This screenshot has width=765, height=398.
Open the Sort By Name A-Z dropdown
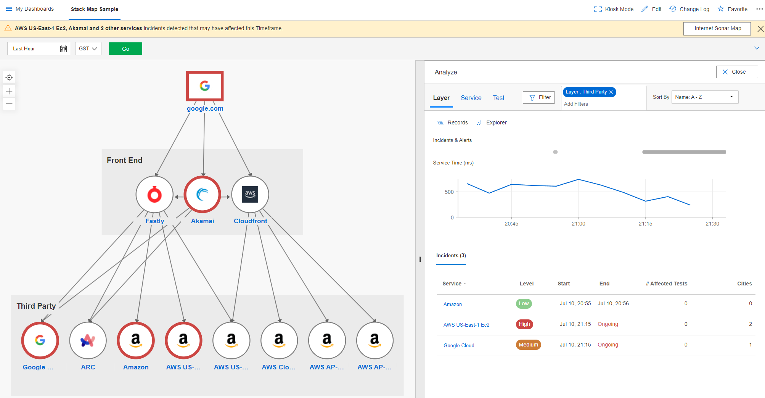pos(705,97)
